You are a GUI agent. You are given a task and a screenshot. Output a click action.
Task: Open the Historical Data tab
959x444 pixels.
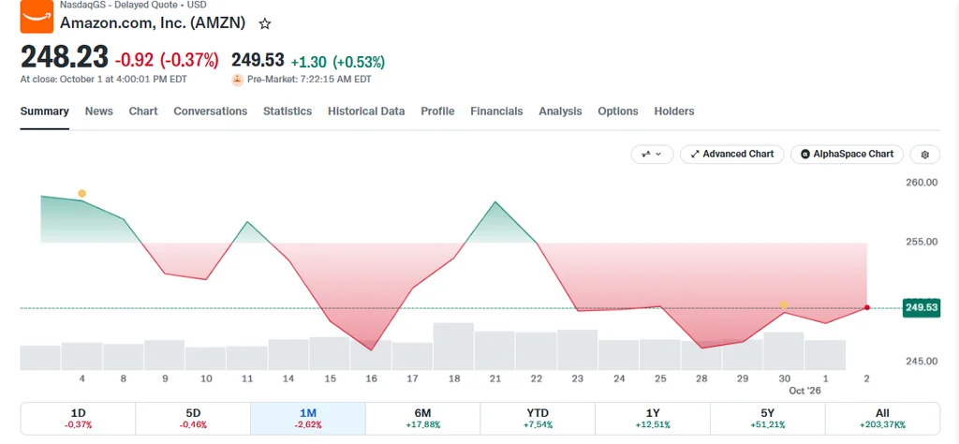coord(366,111)
